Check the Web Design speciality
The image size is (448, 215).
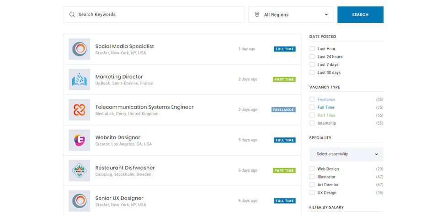coord(312,169)
